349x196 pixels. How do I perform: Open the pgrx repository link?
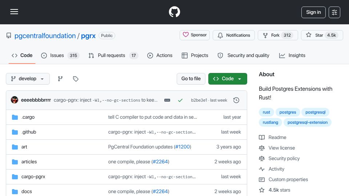(88, 36)
